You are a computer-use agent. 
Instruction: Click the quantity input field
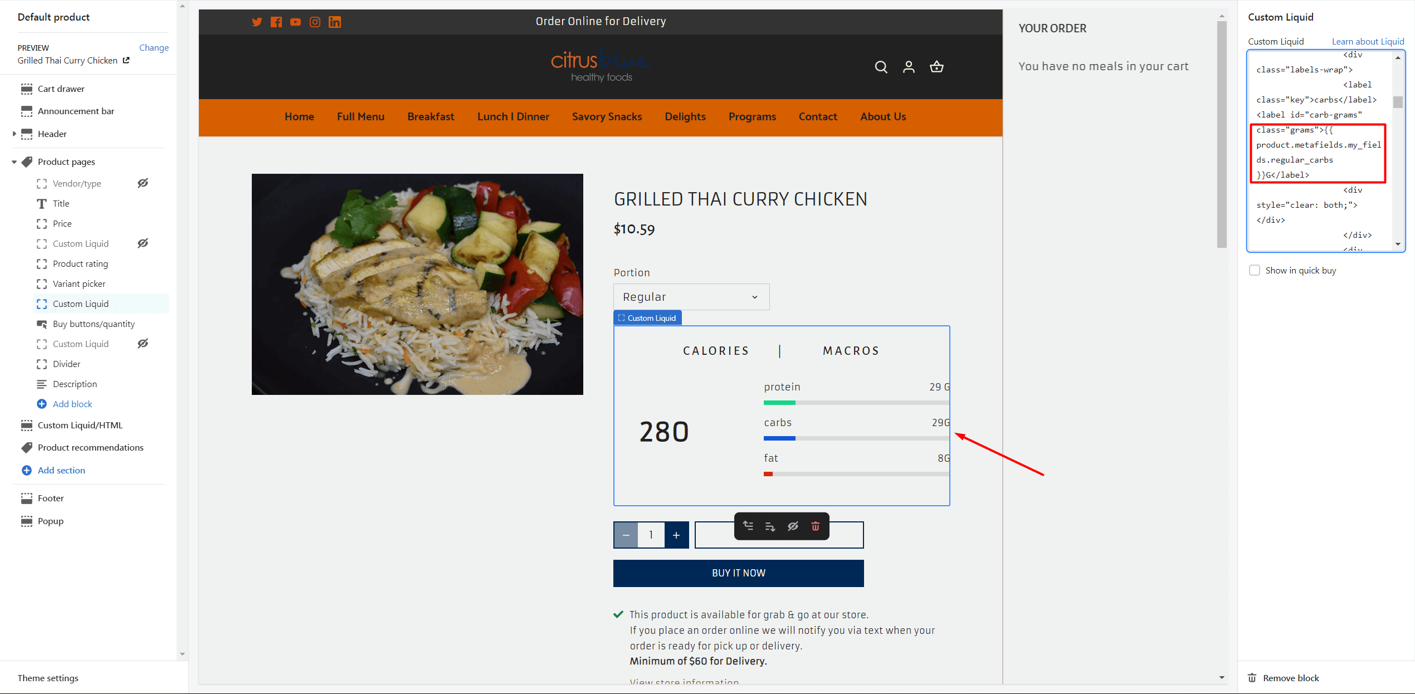tap(651, 535)
